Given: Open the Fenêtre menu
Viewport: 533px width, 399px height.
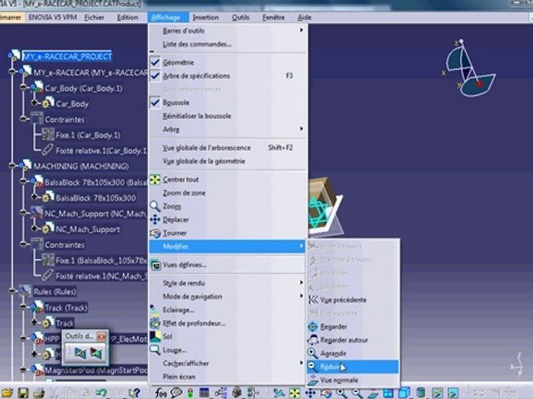Looking at the screenshot, I should tap(273, 17).
